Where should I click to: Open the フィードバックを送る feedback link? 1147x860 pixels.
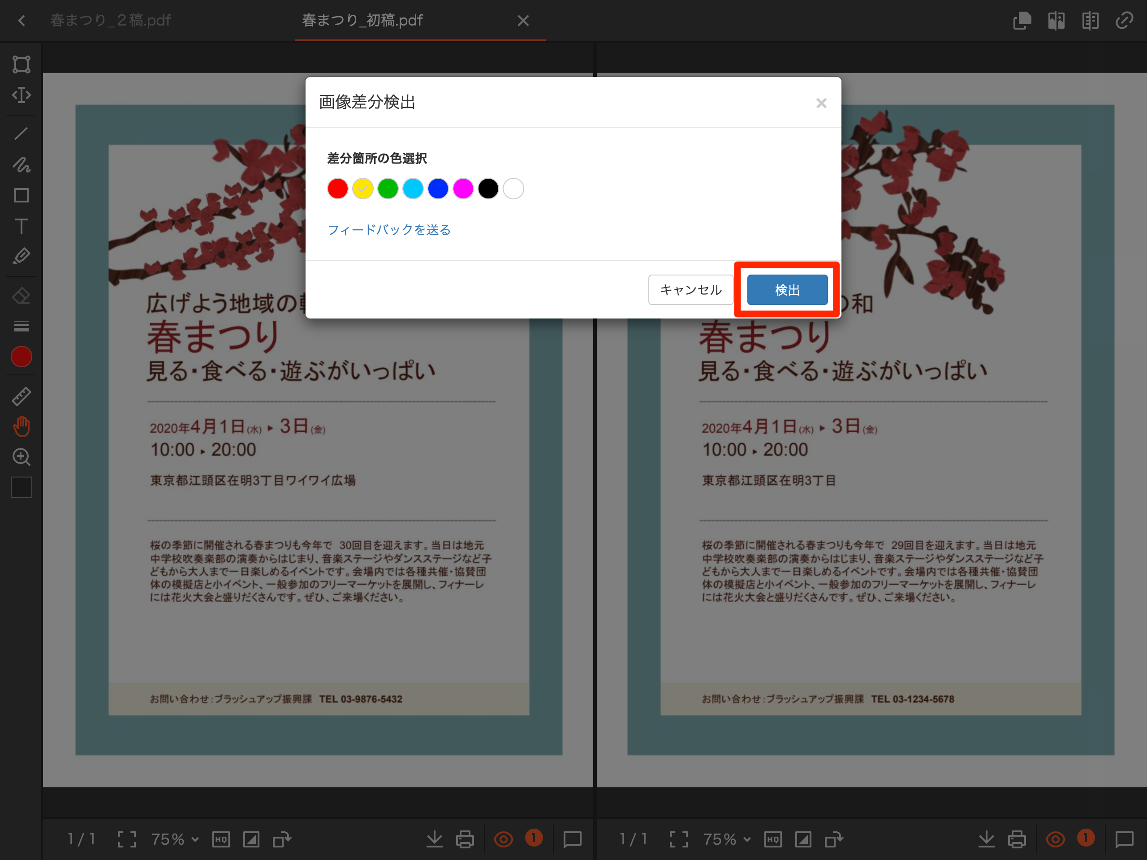389,230
